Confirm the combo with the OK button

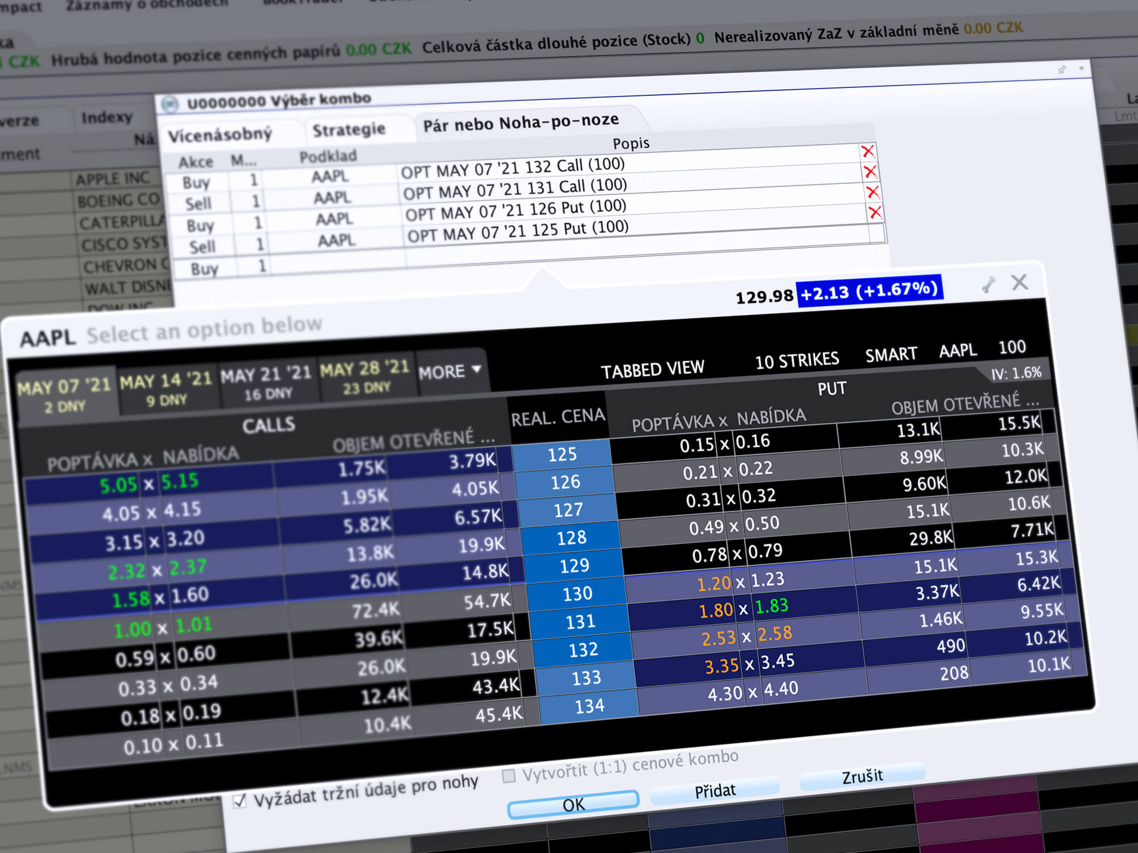tap(574, 804)
